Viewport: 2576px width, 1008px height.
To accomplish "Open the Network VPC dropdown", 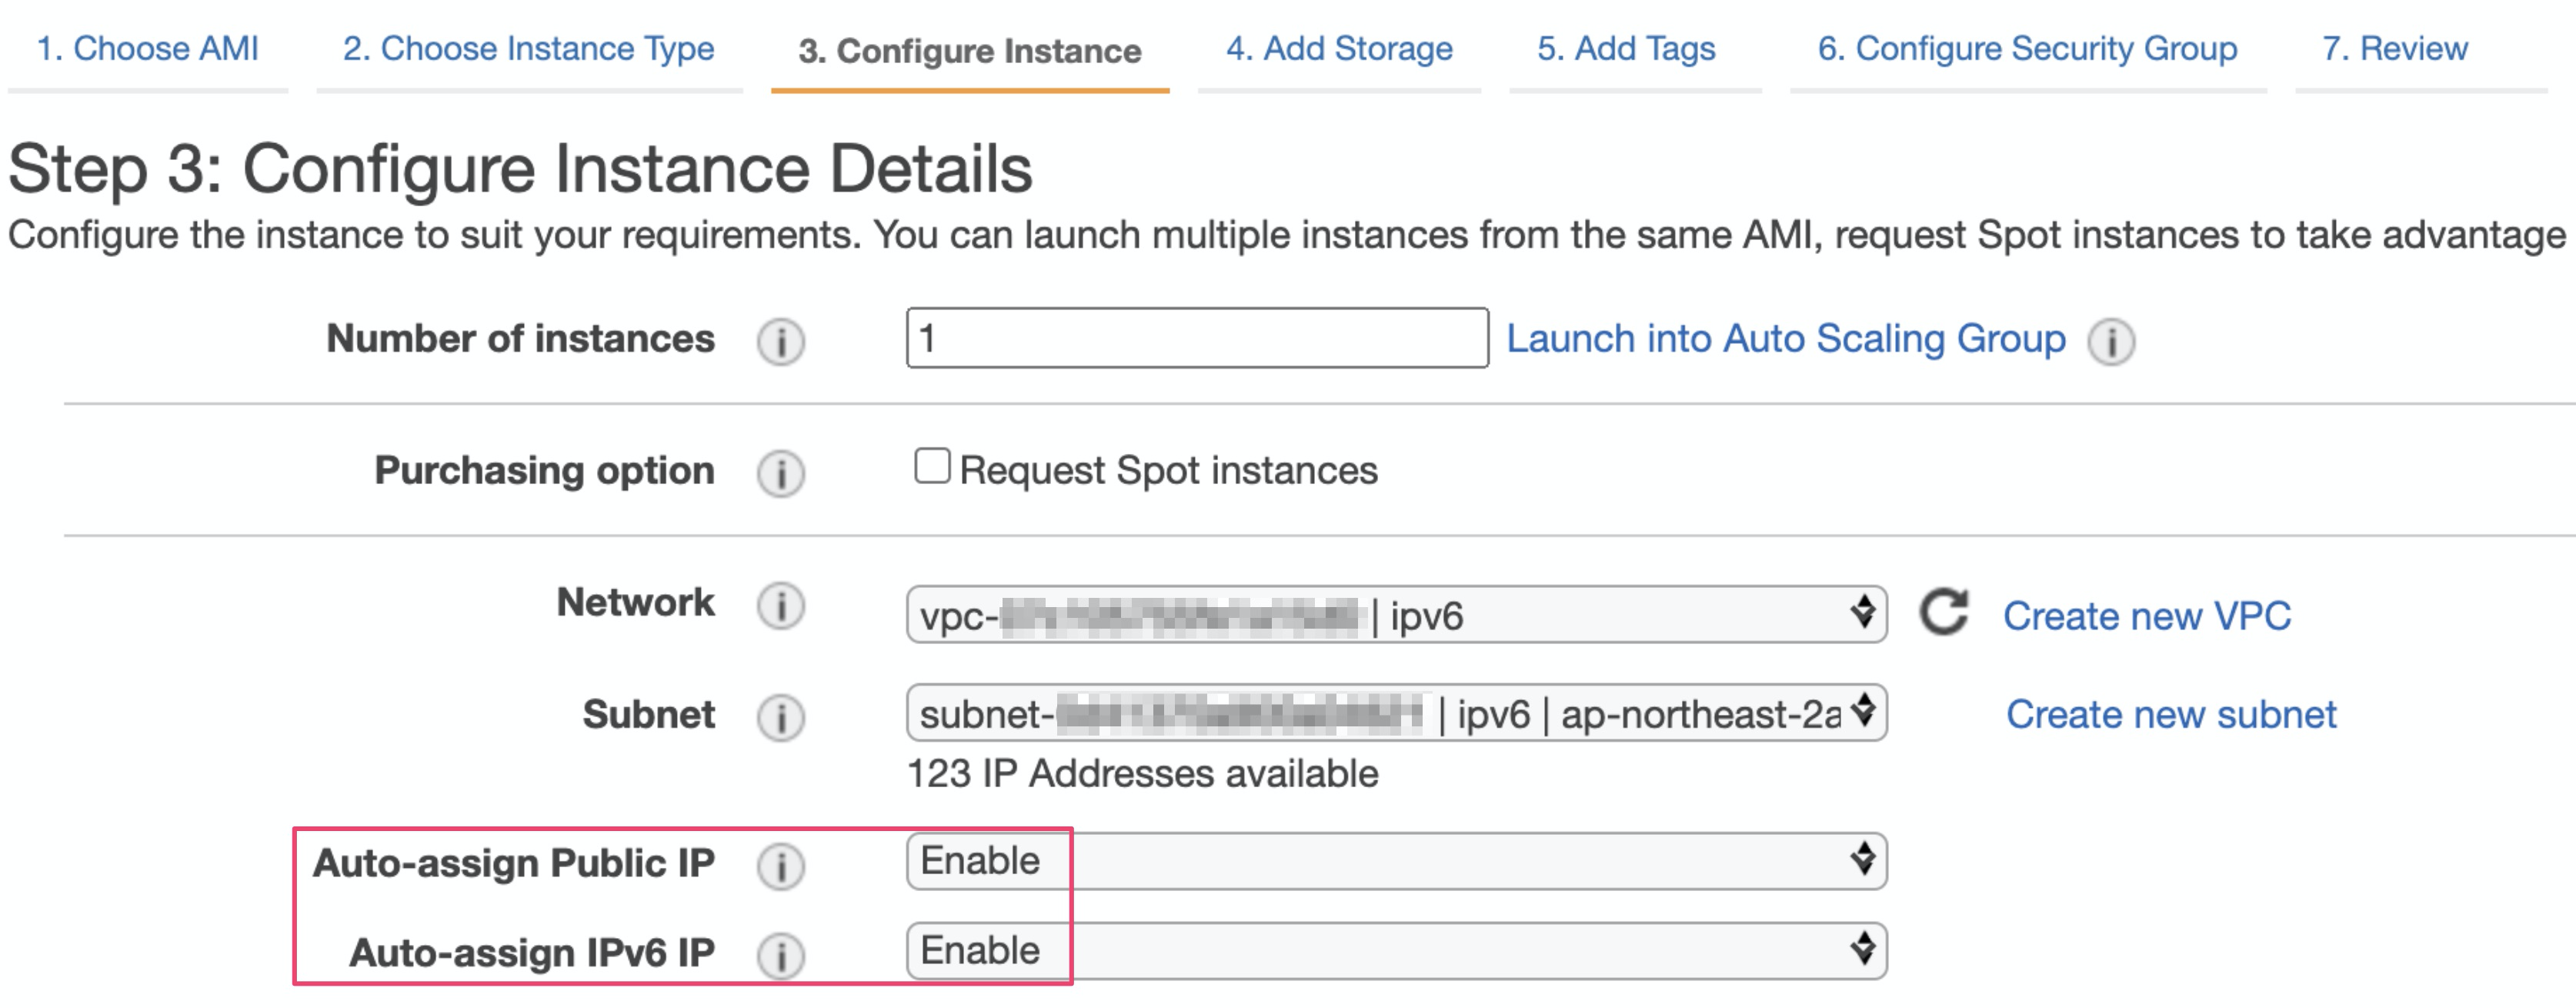I will click(x=1396, y=614).
